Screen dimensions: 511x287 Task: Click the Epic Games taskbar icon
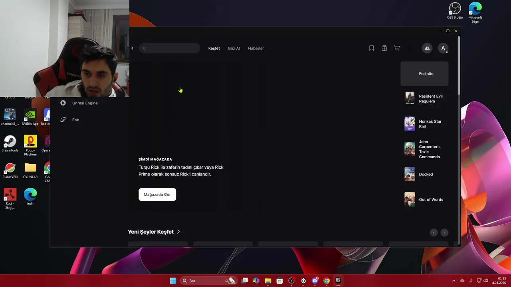coord(338,281)
